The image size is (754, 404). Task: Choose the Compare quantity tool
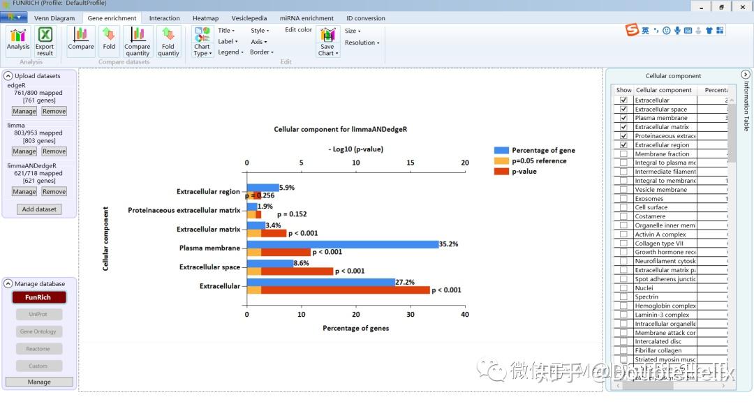[x=138, y=41]
